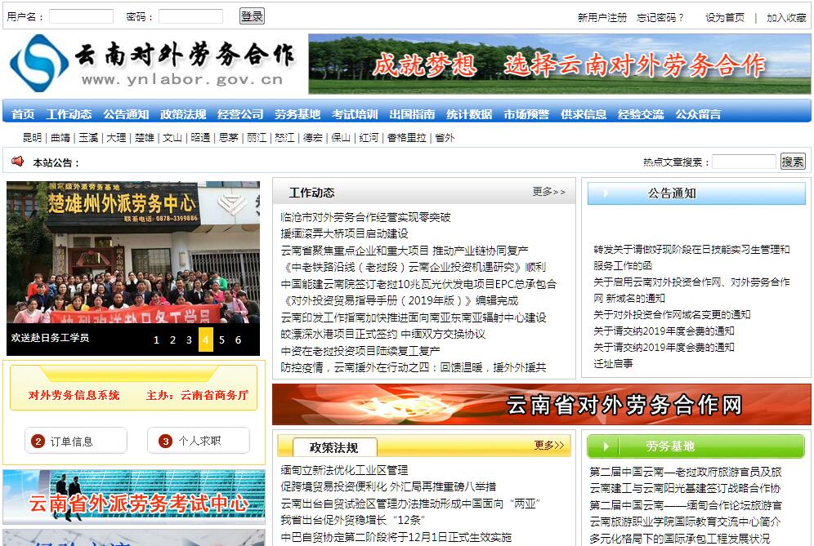Open the 经营公司 nav menu item

(x=240, y=114)
